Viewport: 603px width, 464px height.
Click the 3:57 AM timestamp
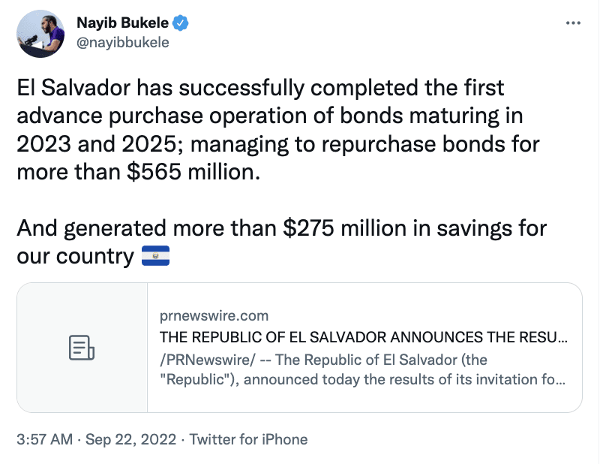44,439
